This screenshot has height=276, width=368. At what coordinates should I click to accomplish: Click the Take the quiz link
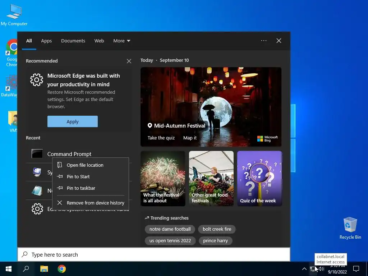(x=161, y=138)
